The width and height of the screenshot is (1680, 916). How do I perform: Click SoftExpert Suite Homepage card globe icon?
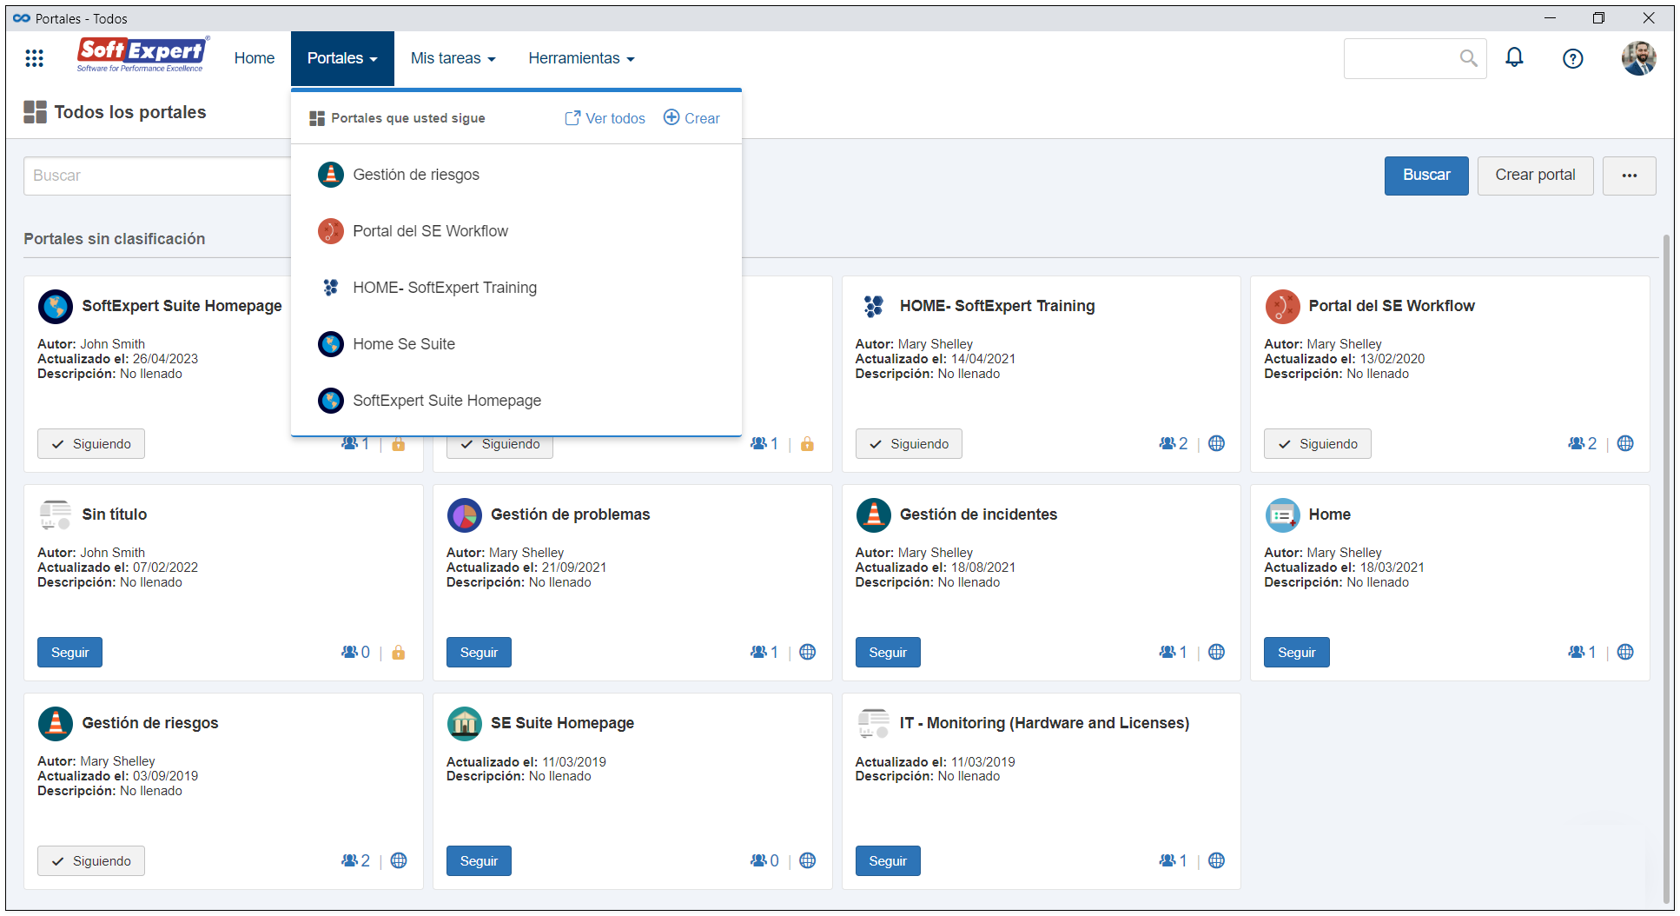coord(56,306)
